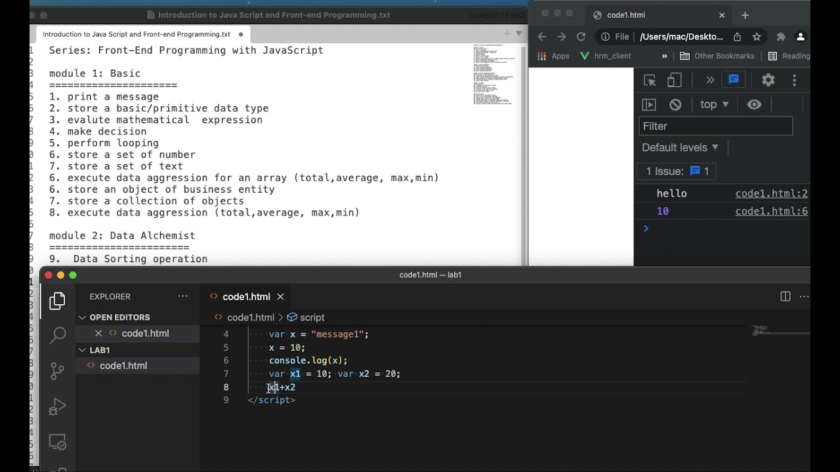Bookmark this page with star icon
840x472 pixels.
point(757,37)
